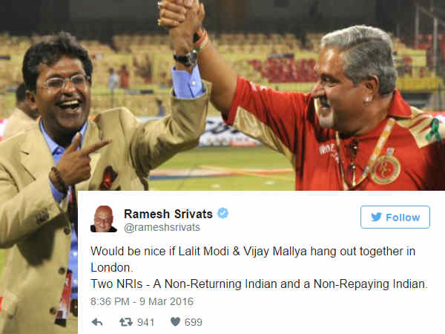Click the reply arrow icon under the tweet

(x=97, y=322)
